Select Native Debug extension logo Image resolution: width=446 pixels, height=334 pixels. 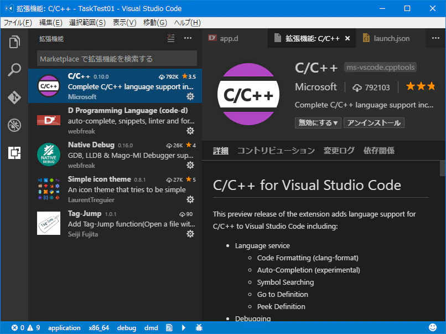coord(49,155)
